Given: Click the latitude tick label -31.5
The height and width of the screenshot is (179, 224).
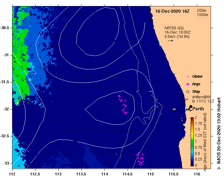Looking at the screenshot, I should pyautogui.click(x=5, y=82).
